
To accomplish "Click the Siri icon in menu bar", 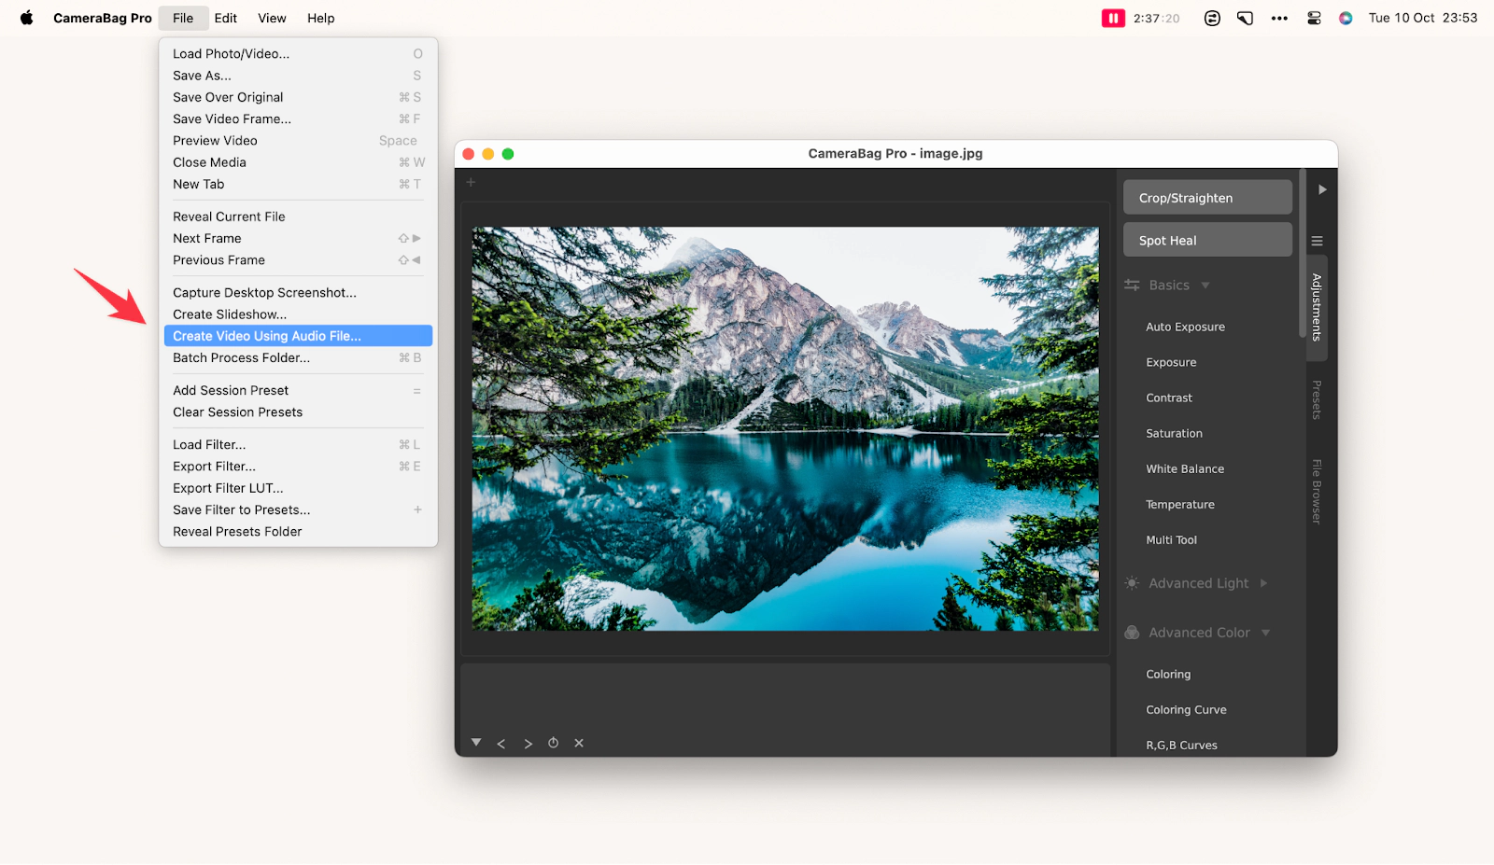I will (1346, 18).
